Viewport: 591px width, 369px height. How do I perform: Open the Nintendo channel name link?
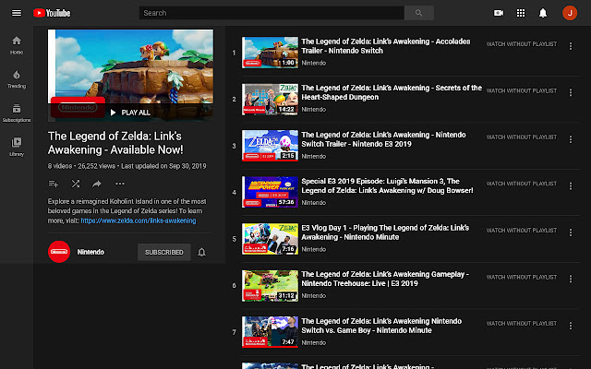pyautogui.click(x=90, y=252)
